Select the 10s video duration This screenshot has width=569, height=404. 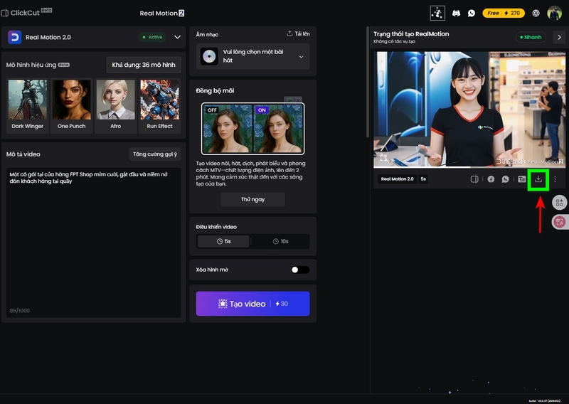[280, 241]
